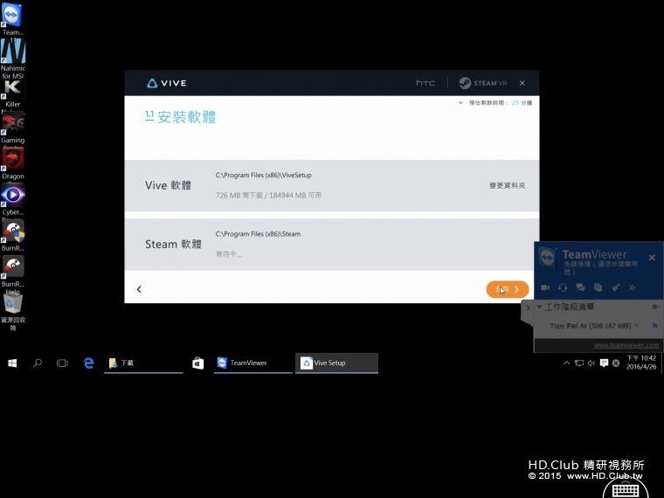Image resolution: width=664 pixels, height=498 pixels.
Task: Switch to the 下載 folder taskbar window
Action: (143, 363)
